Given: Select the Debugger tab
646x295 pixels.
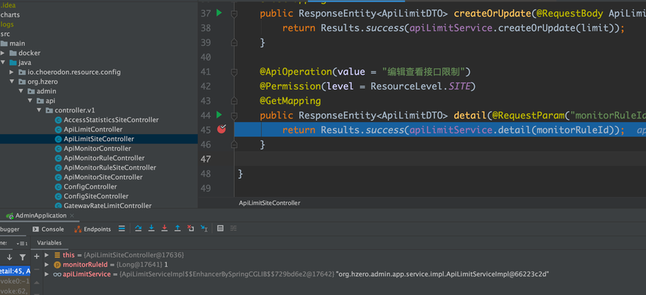Looking at the screenshot, I should tap(10, 229).
